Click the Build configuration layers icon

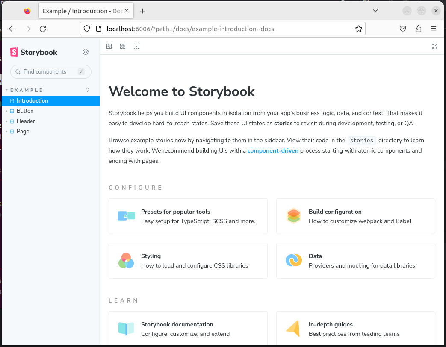tap(293, 216)
